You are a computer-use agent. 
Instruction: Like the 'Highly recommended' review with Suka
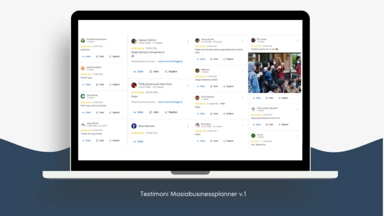(214, 59)
